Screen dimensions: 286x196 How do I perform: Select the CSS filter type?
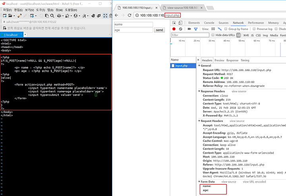click(258, 35)
